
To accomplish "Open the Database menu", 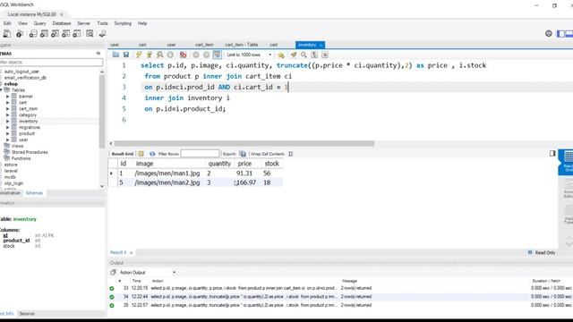I will (62, 23).
